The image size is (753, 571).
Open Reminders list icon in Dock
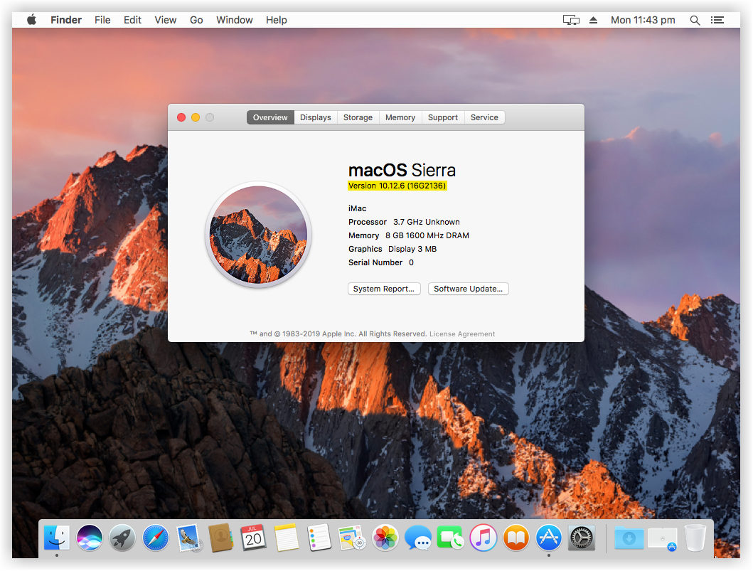[319, 538]
